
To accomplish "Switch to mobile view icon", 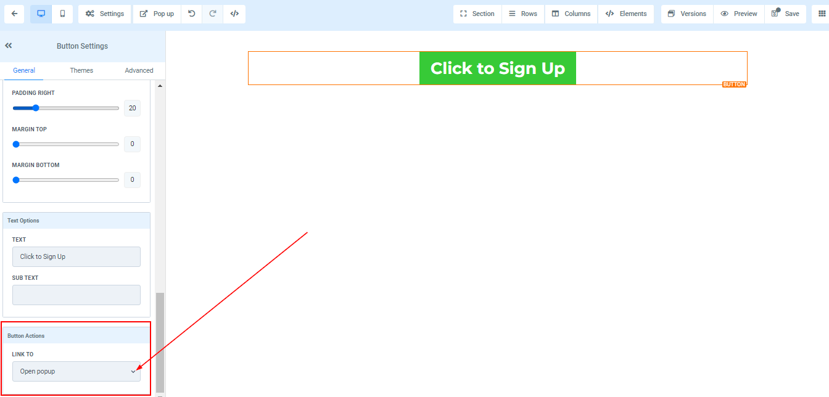I will click(x=62, y=14).
